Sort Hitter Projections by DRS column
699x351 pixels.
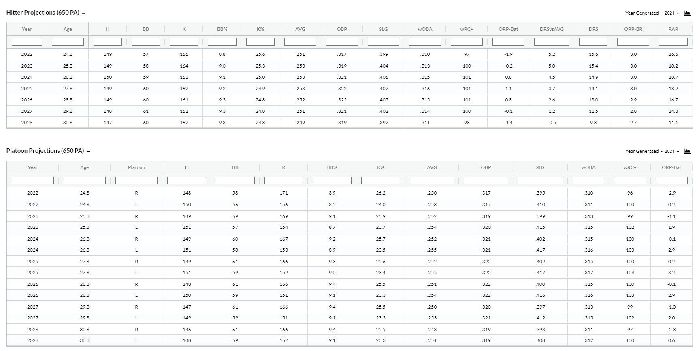click(x=593, y=29)
